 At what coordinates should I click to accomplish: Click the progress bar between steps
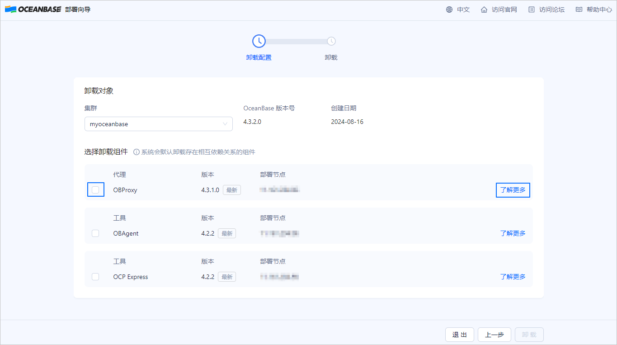(x=296, y=41)
